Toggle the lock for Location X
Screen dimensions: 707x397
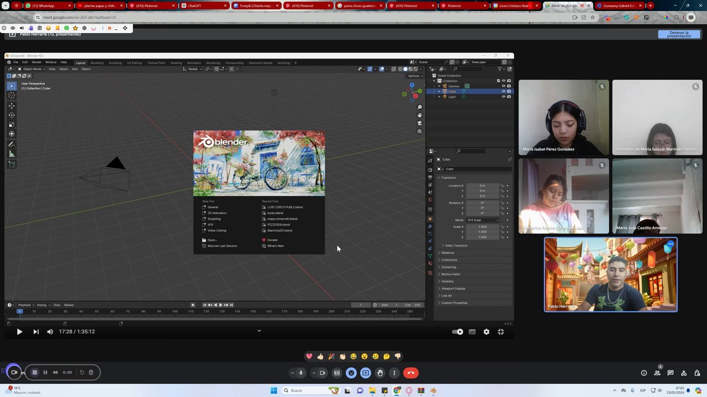pos(502,186)
